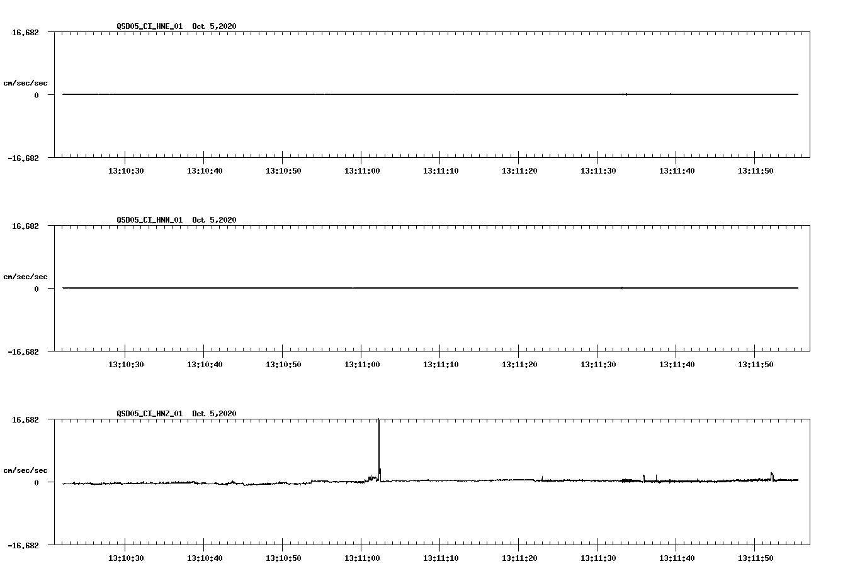This screenshot has height=581, width=855.
Task: Select the 13:11:00 tick label on middle axis
Action: 363,363
